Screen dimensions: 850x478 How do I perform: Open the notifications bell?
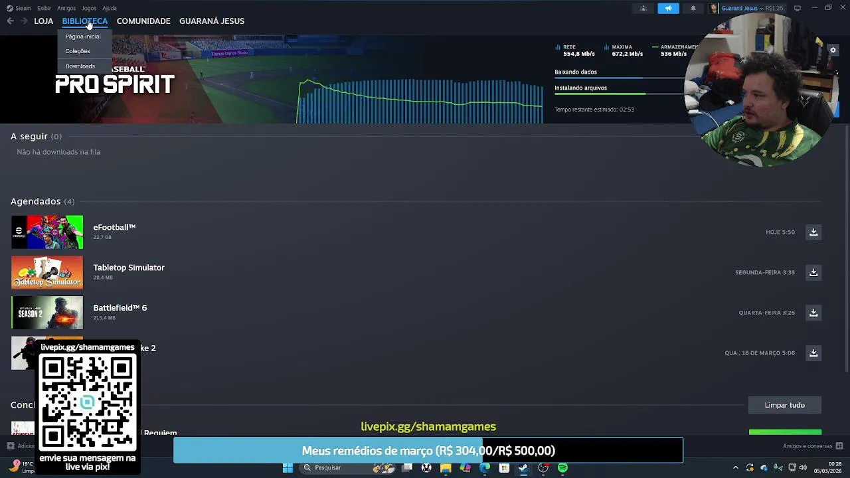(693, 8)
